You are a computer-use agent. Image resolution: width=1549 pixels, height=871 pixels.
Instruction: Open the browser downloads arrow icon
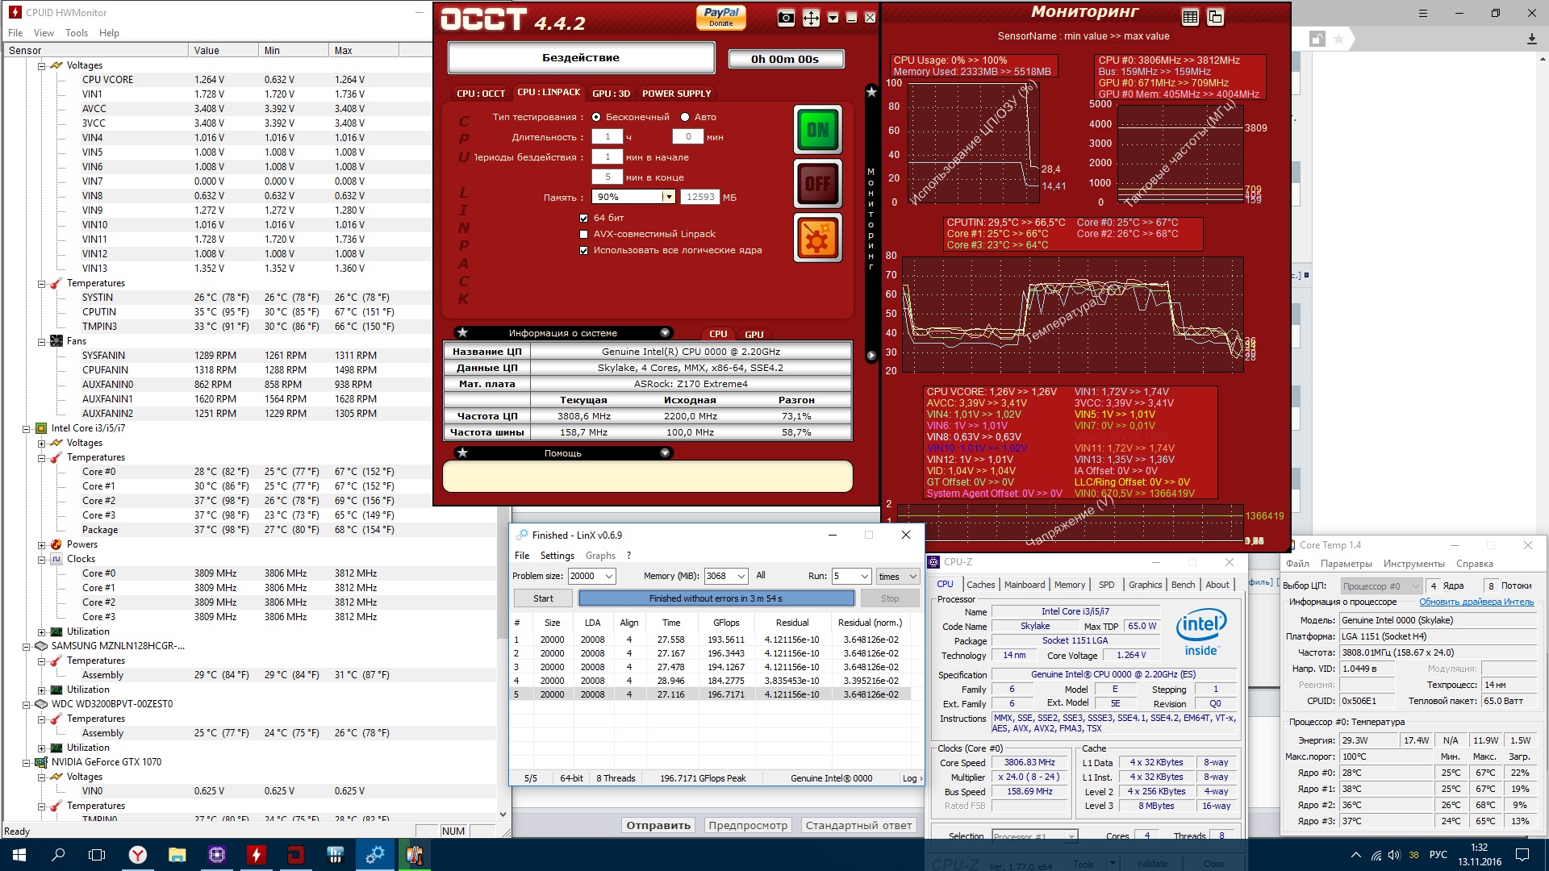[x=1531, y=39]
